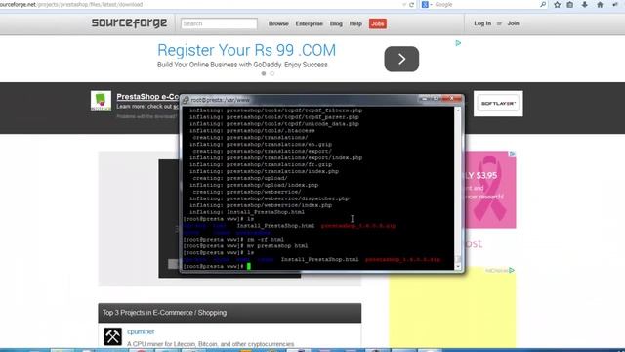Open the Google search engine selector

(x=426, y=4)
